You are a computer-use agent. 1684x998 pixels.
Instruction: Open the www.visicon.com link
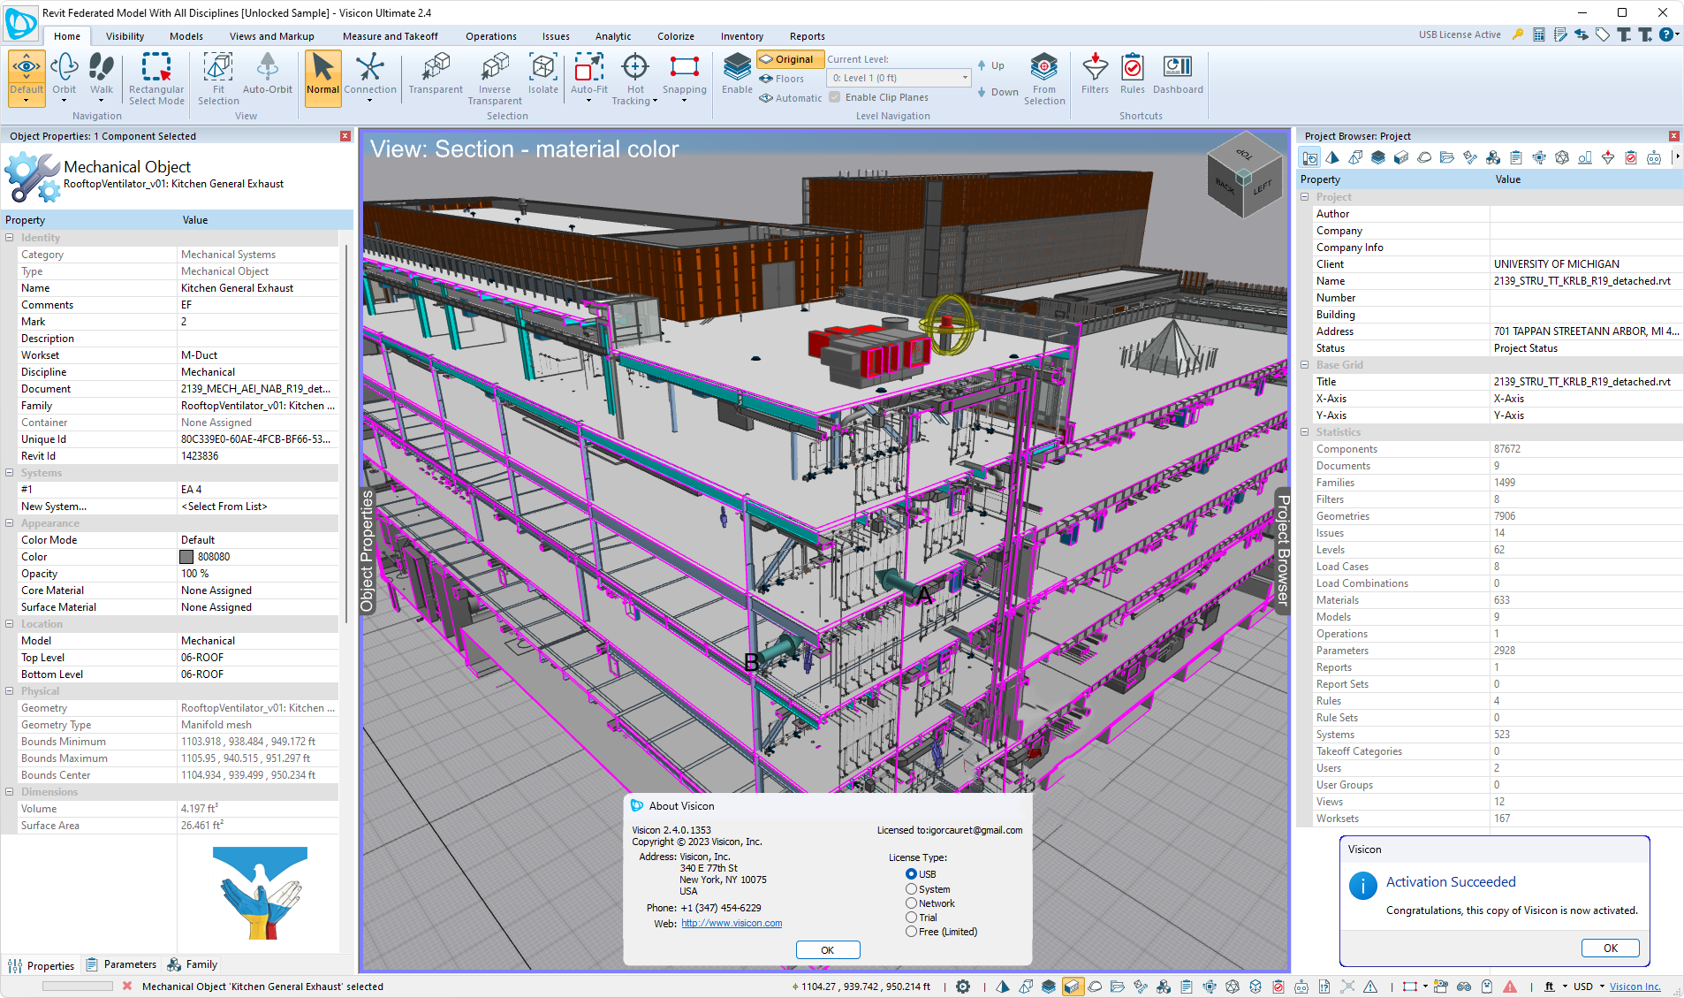coord(732,923)
